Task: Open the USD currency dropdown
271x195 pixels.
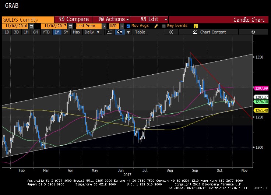Action: pyautogui.click(x=122, y=26)
